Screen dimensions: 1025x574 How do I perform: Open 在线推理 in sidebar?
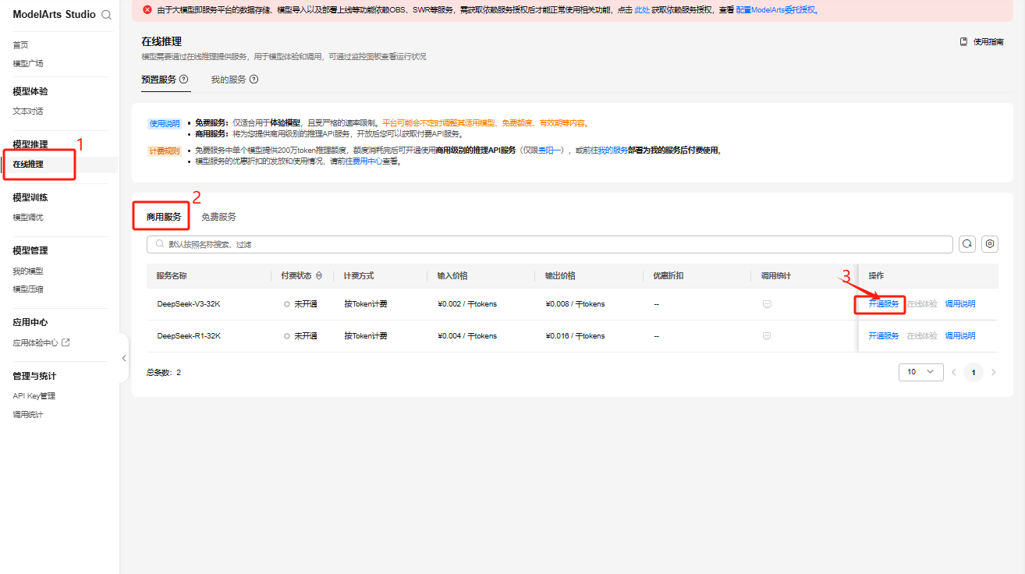click(x=28, y=165)
